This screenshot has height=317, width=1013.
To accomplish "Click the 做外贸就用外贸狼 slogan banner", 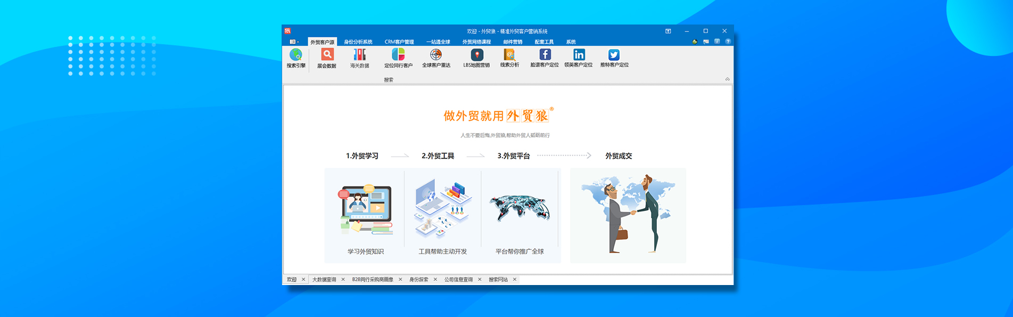I will tap(498, 116).
